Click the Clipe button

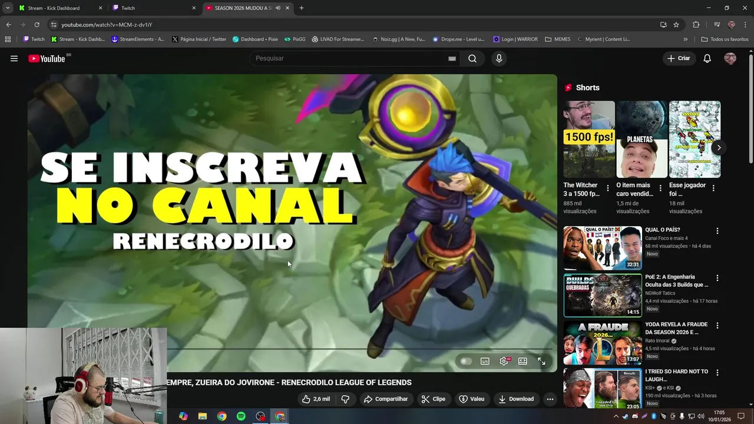pyautogui.click(x=434, y=399)
